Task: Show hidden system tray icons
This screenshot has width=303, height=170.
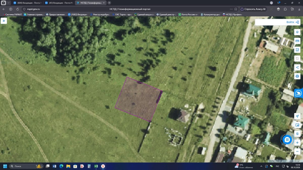Action: pyautogui.click(x=261, y=166)
